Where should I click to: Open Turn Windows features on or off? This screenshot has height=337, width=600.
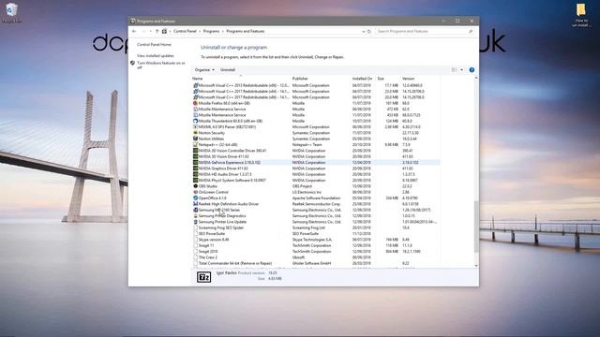click(161, 65)
